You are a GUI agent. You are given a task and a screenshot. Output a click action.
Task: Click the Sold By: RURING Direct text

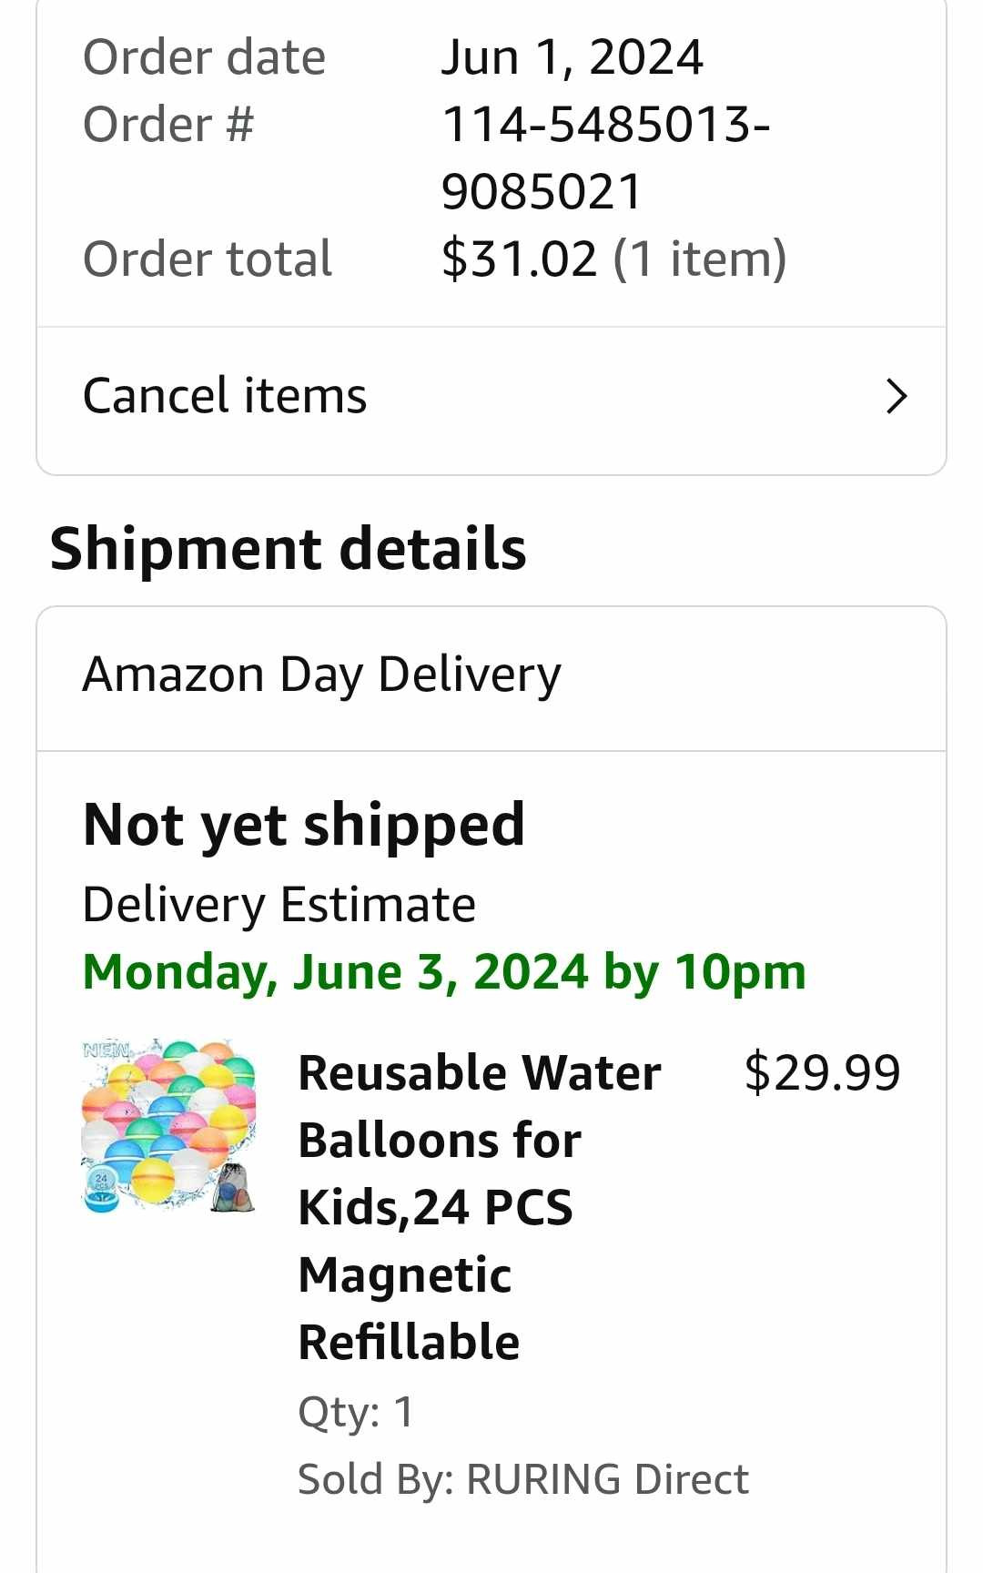coord(522,1479)
